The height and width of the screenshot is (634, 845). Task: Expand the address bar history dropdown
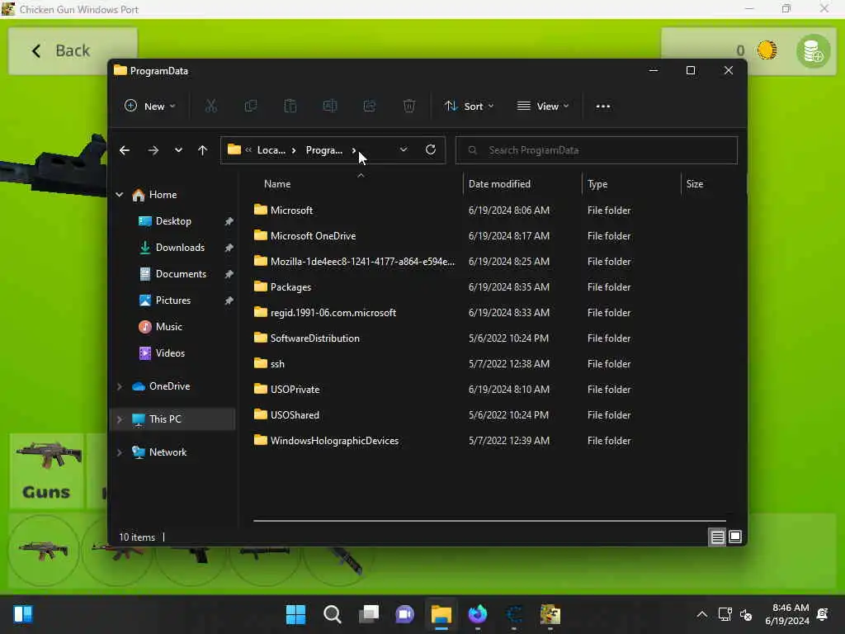click(404, 150)
